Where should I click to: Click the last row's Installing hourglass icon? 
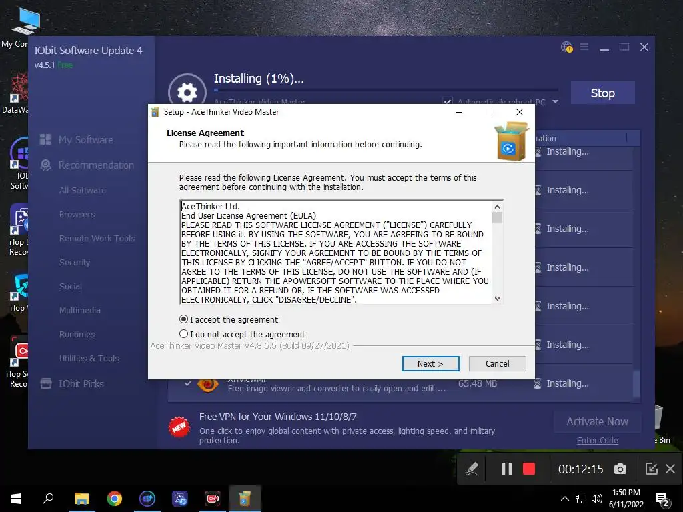(538, 383)
